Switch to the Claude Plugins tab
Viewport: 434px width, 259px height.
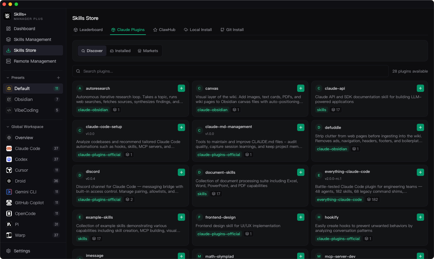tap(128, 30)
